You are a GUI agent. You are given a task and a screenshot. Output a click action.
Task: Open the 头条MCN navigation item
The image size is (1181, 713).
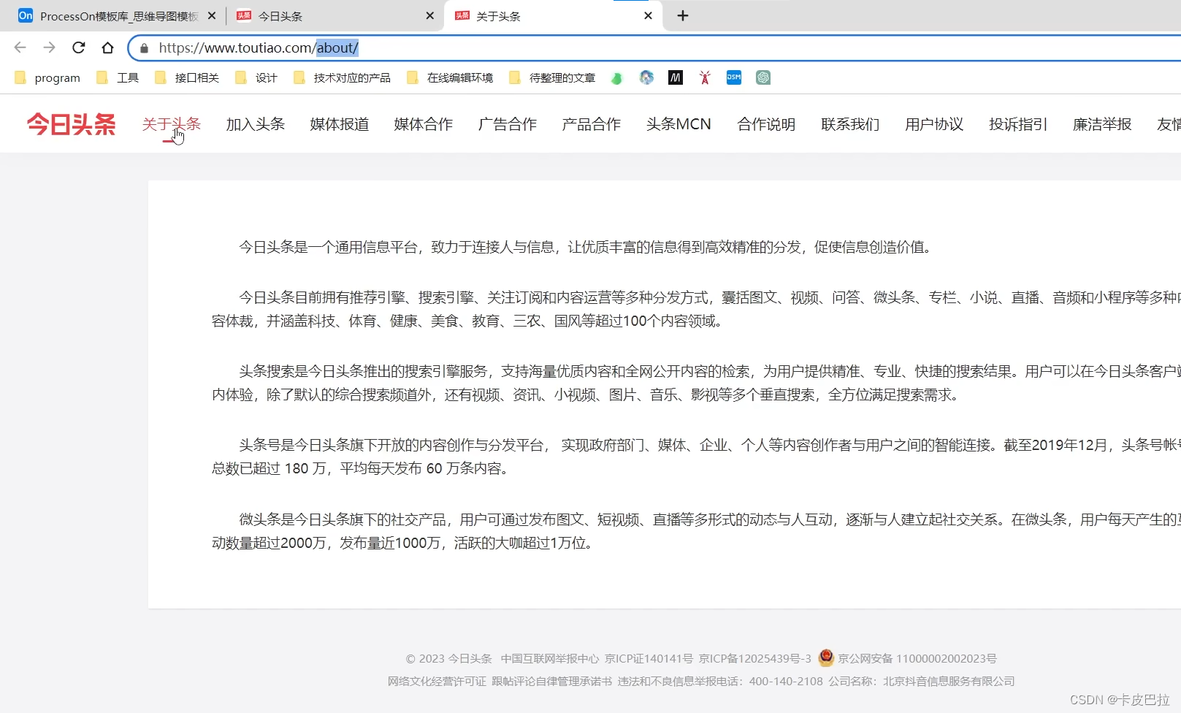click(x=679, y=124)
